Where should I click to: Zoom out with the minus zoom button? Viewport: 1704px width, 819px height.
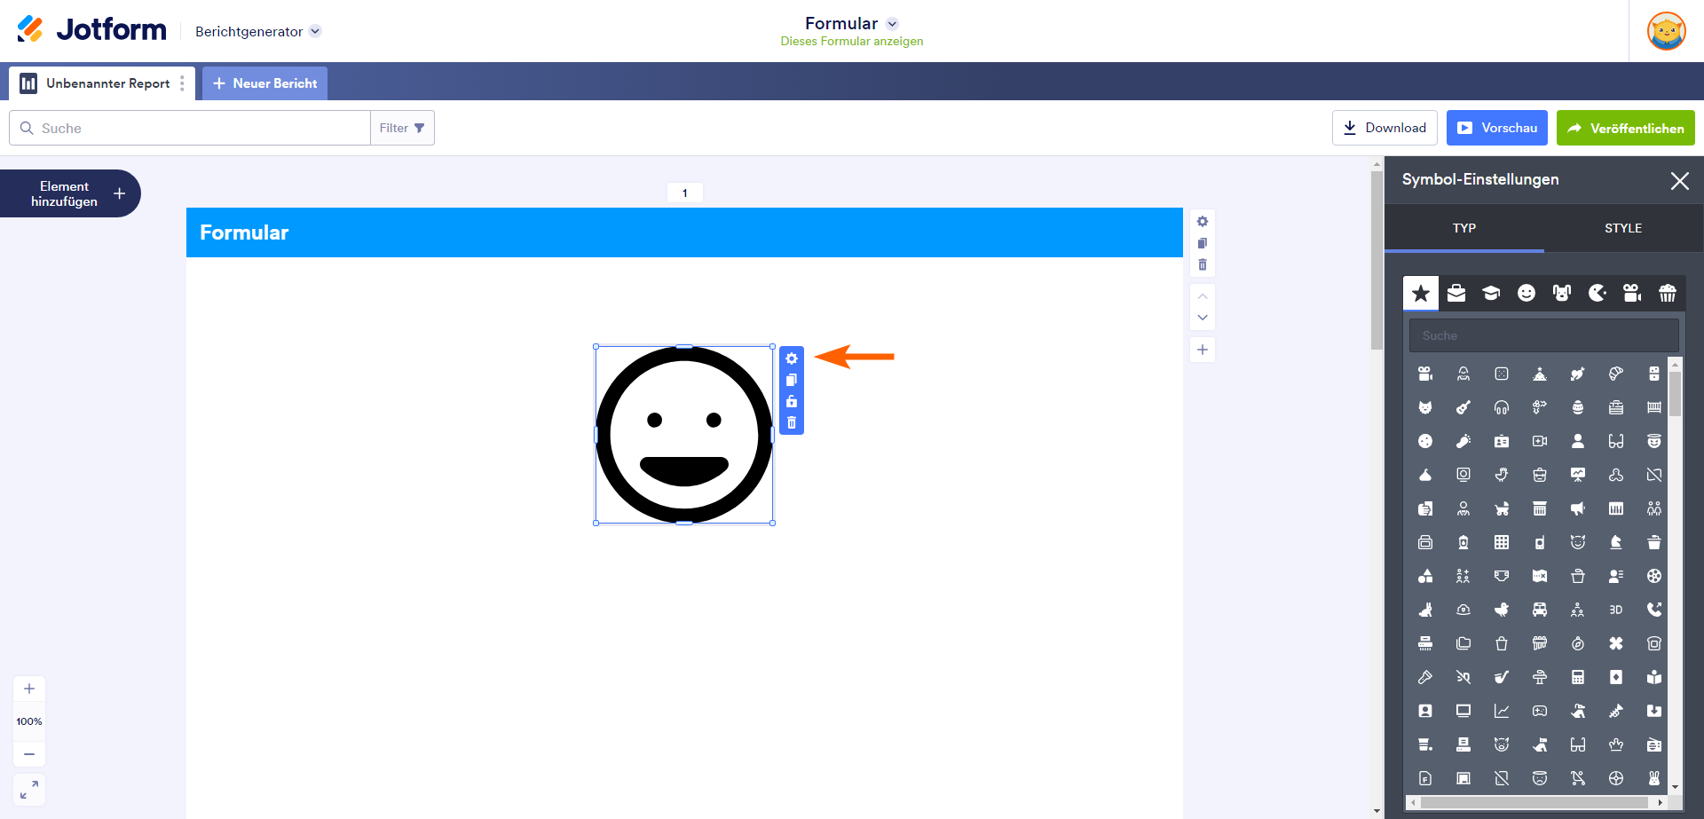tap(29, 754)
